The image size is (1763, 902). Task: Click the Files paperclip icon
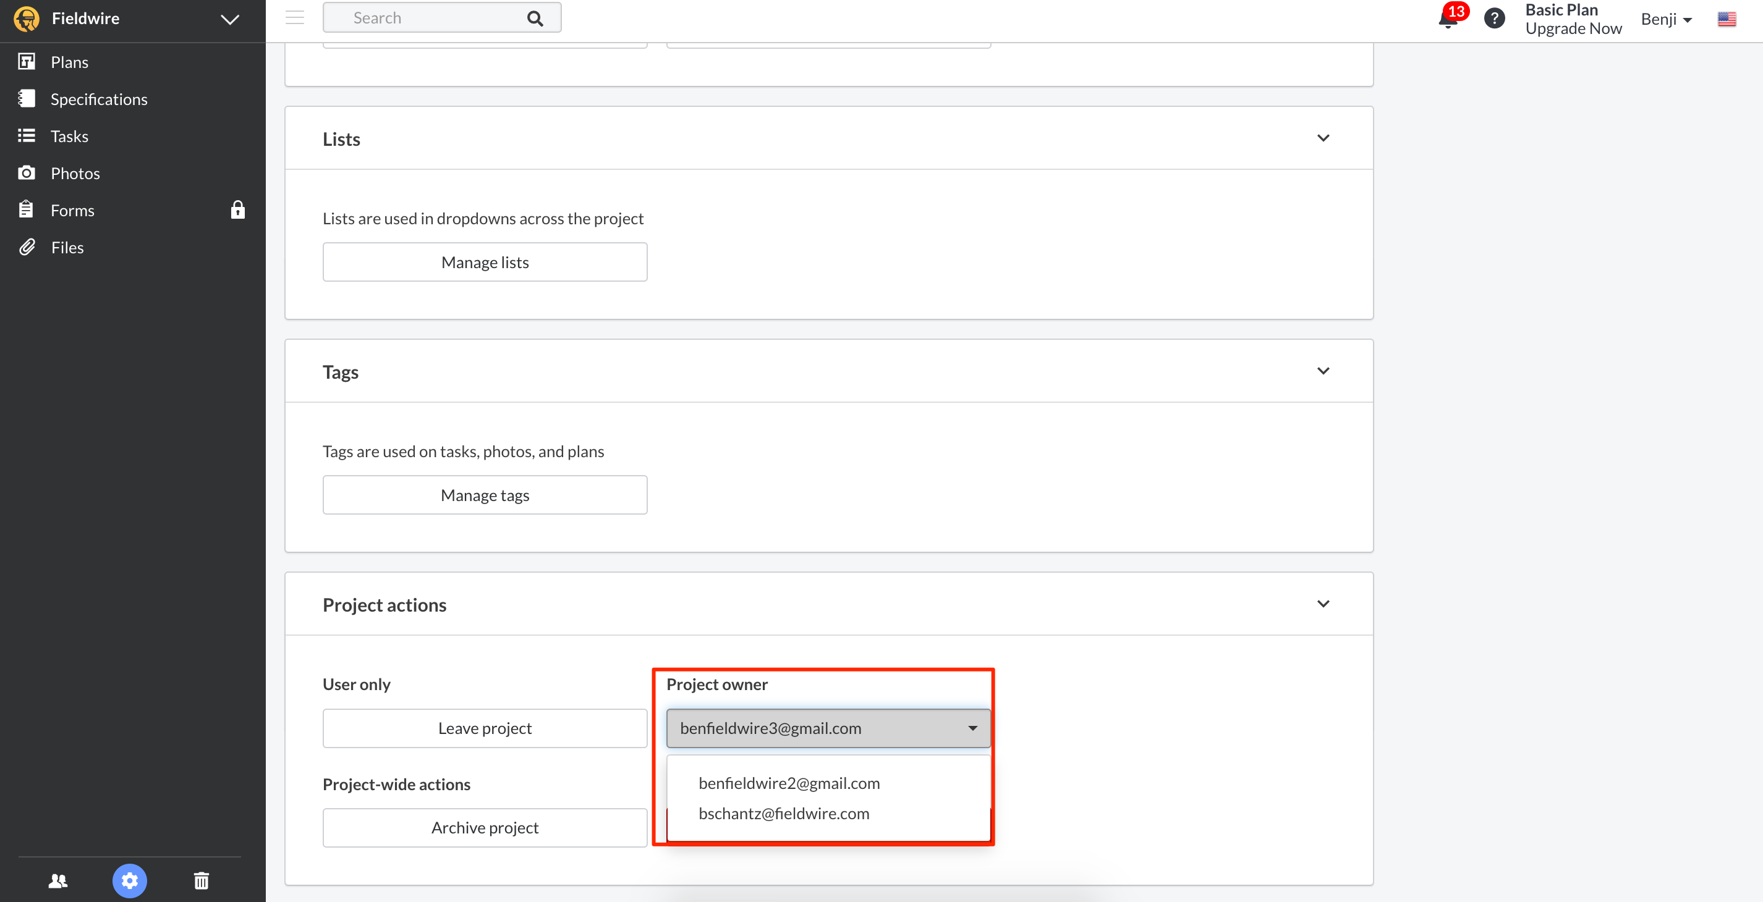tap(27, 247)
